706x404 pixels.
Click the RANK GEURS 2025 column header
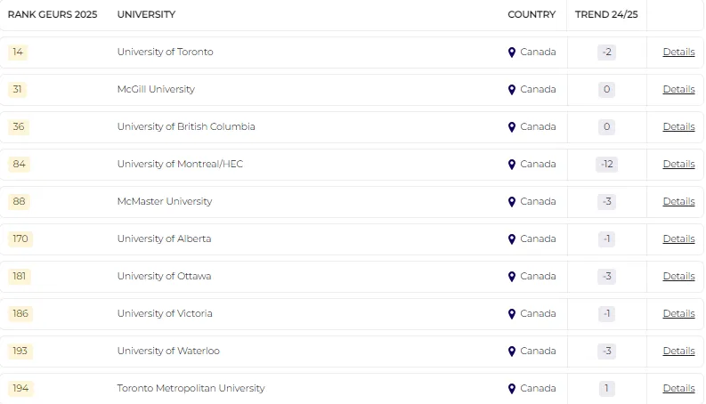coord(53,14)
